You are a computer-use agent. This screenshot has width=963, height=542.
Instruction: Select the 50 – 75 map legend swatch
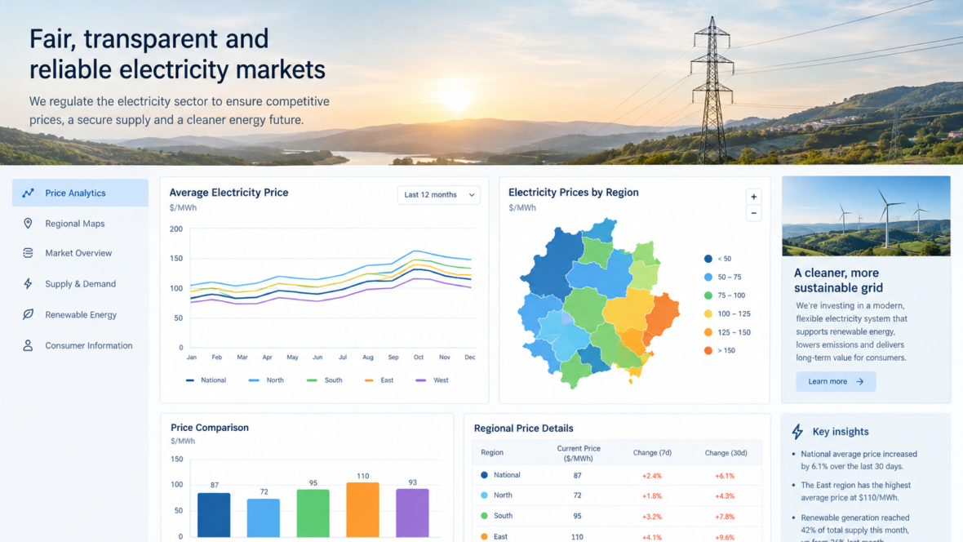pyautogui.click(x=708, y=278)
